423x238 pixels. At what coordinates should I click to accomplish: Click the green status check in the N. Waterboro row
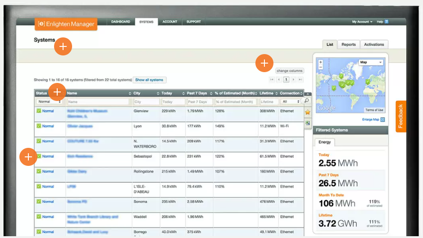[x=39, y=141]
